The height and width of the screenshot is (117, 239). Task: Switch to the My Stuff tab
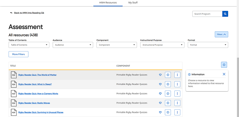pyautogui.click(x=133, y=3)
